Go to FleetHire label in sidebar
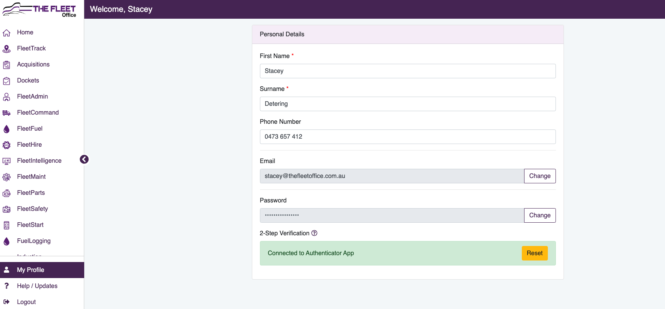 (x=29, y=145)
